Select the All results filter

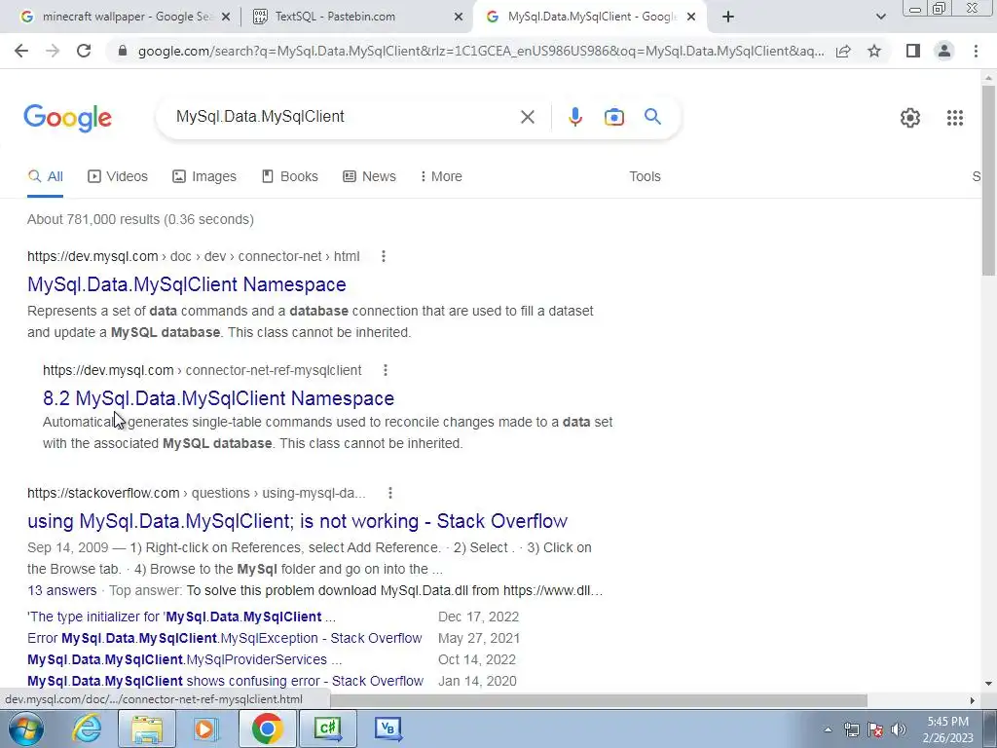pyautogui.click(x=45, y=176)
